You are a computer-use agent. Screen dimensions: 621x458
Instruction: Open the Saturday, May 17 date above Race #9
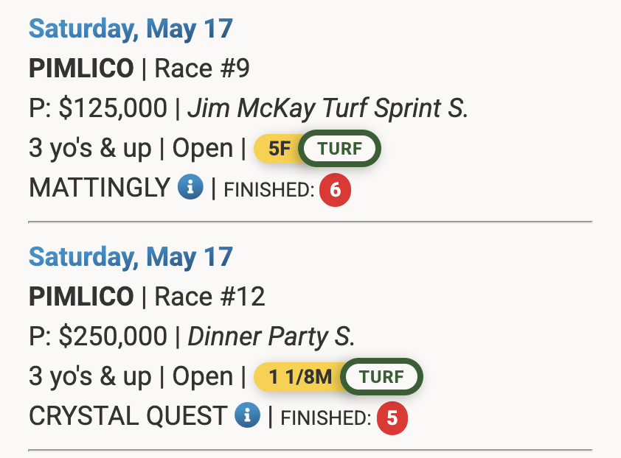point(131,29)
